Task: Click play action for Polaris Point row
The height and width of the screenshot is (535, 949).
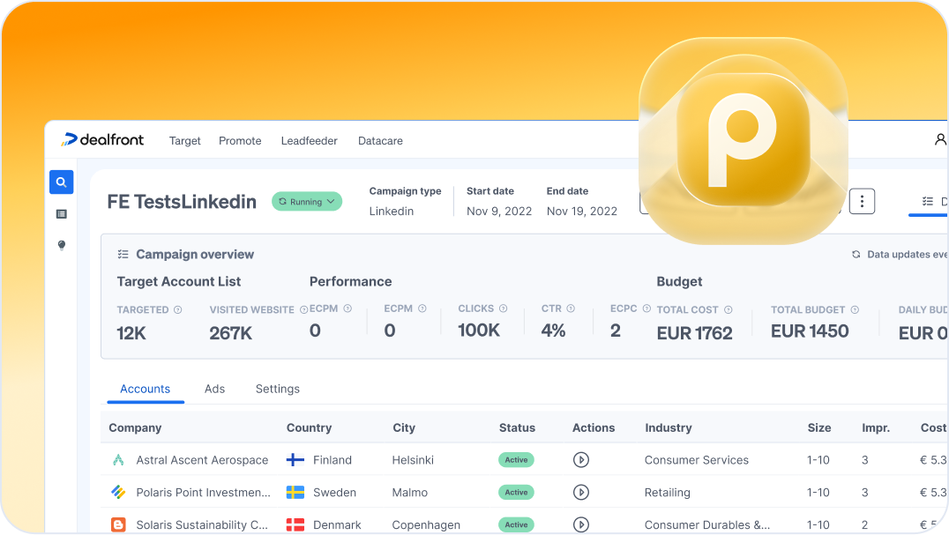Action: tap(581, 492)
